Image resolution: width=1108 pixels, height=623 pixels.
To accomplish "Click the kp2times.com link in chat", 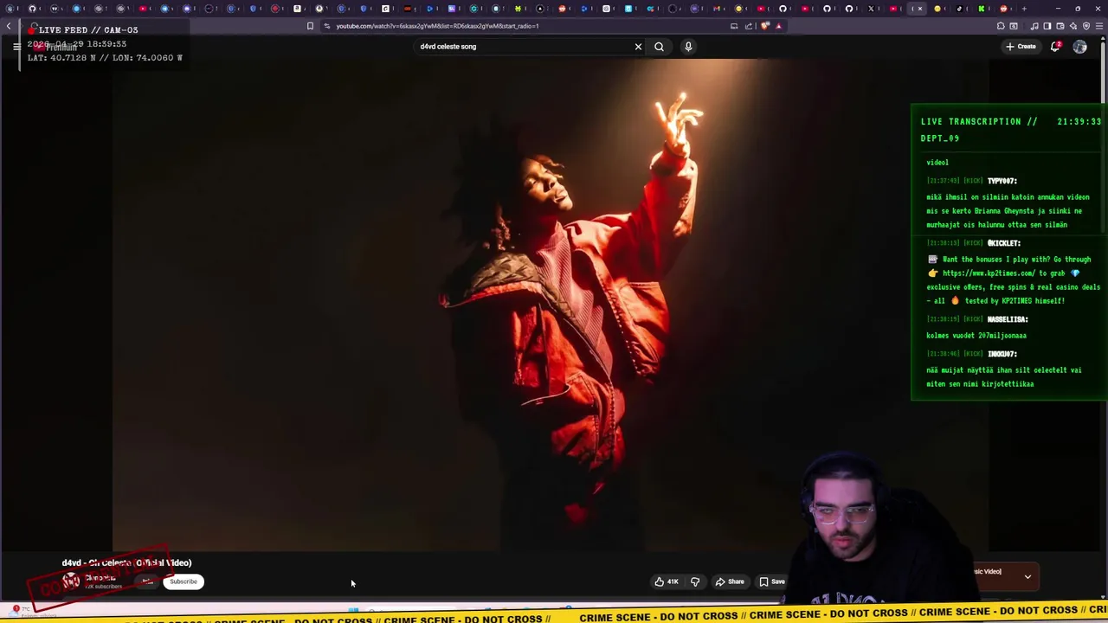I will point(989,273).
